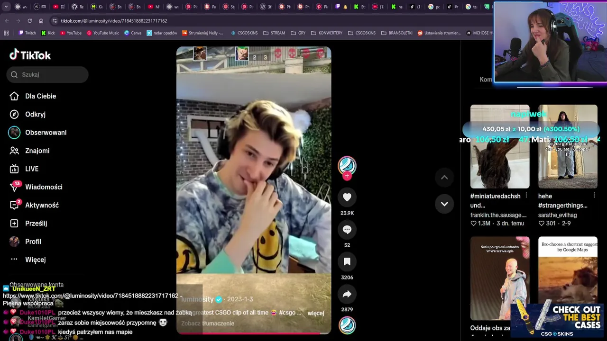Open sound disc at video bottom
Screen dimensions: 607x341
[x=347, y=325]
